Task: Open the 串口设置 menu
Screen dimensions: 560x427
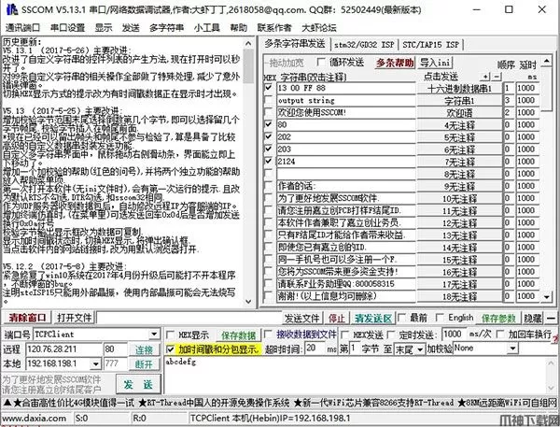Action: pyautogui.click(x=65, y=27)
